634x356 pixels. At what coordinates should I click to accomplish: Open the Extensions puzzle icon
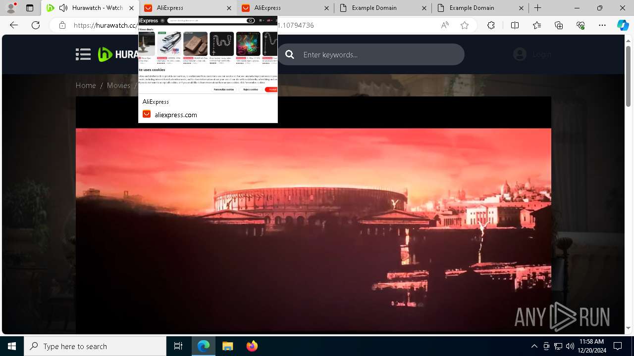(x=491, y=25)
